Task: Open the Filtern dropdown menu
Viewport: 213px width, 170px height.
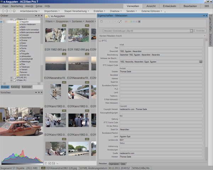Action: [x=50, y=21]
